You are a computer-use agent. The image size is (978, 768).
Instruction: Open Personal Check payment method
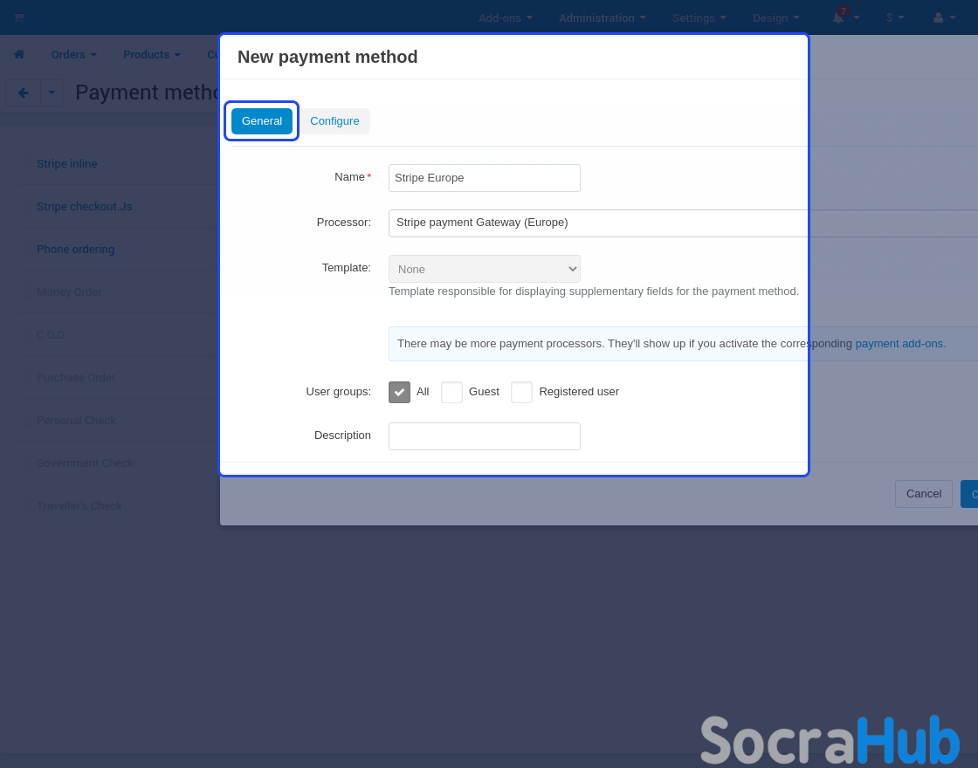(x=76, y=420)
